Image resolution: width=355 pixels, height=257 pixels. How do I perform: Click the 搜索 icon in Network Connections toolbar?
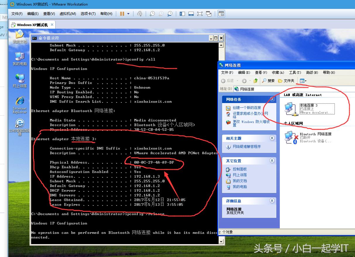[x=268, y=81]
